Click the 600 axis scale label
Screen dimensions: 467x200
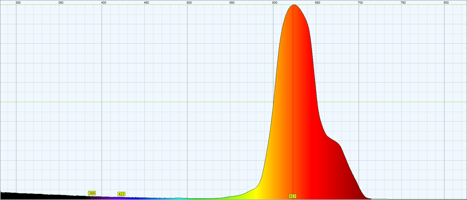point(275,3)
